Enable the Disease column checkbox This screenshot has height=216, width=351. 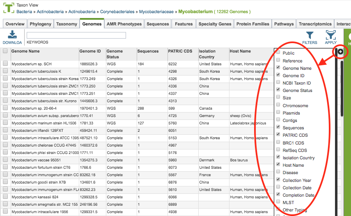278,172
